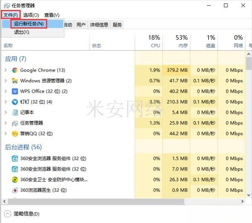Click the 379.2 MB memory value
This screenshot has height=223, width=252.
point(177,70)
